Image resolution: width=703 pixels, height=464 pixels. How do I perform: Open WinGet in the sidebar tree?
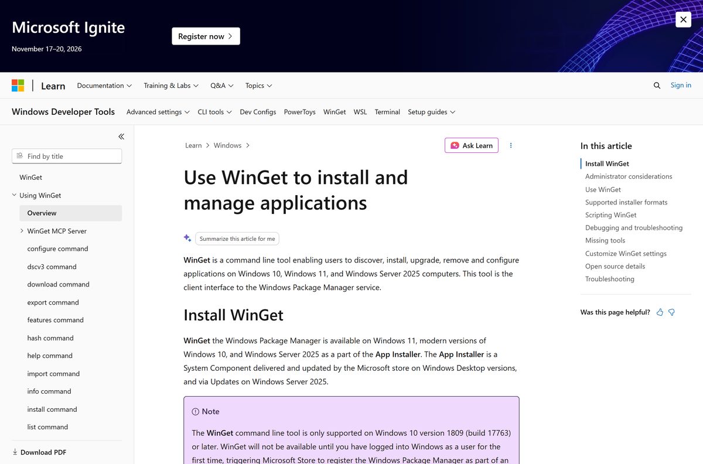click(x=30, y=178)
